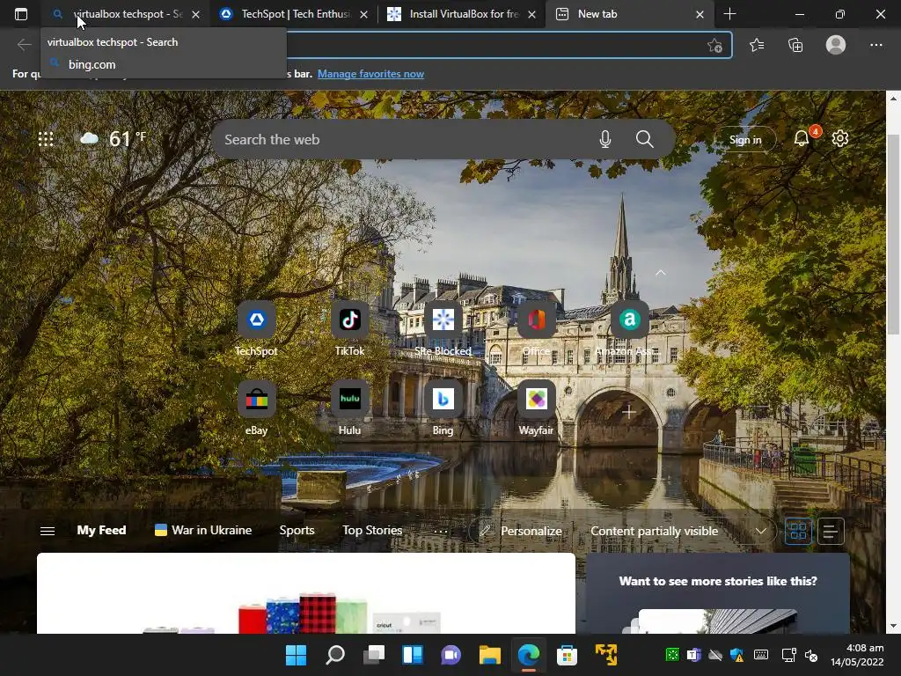Open the Windows Start menu
Screen dimensions: 901x676
pos(297,655)
